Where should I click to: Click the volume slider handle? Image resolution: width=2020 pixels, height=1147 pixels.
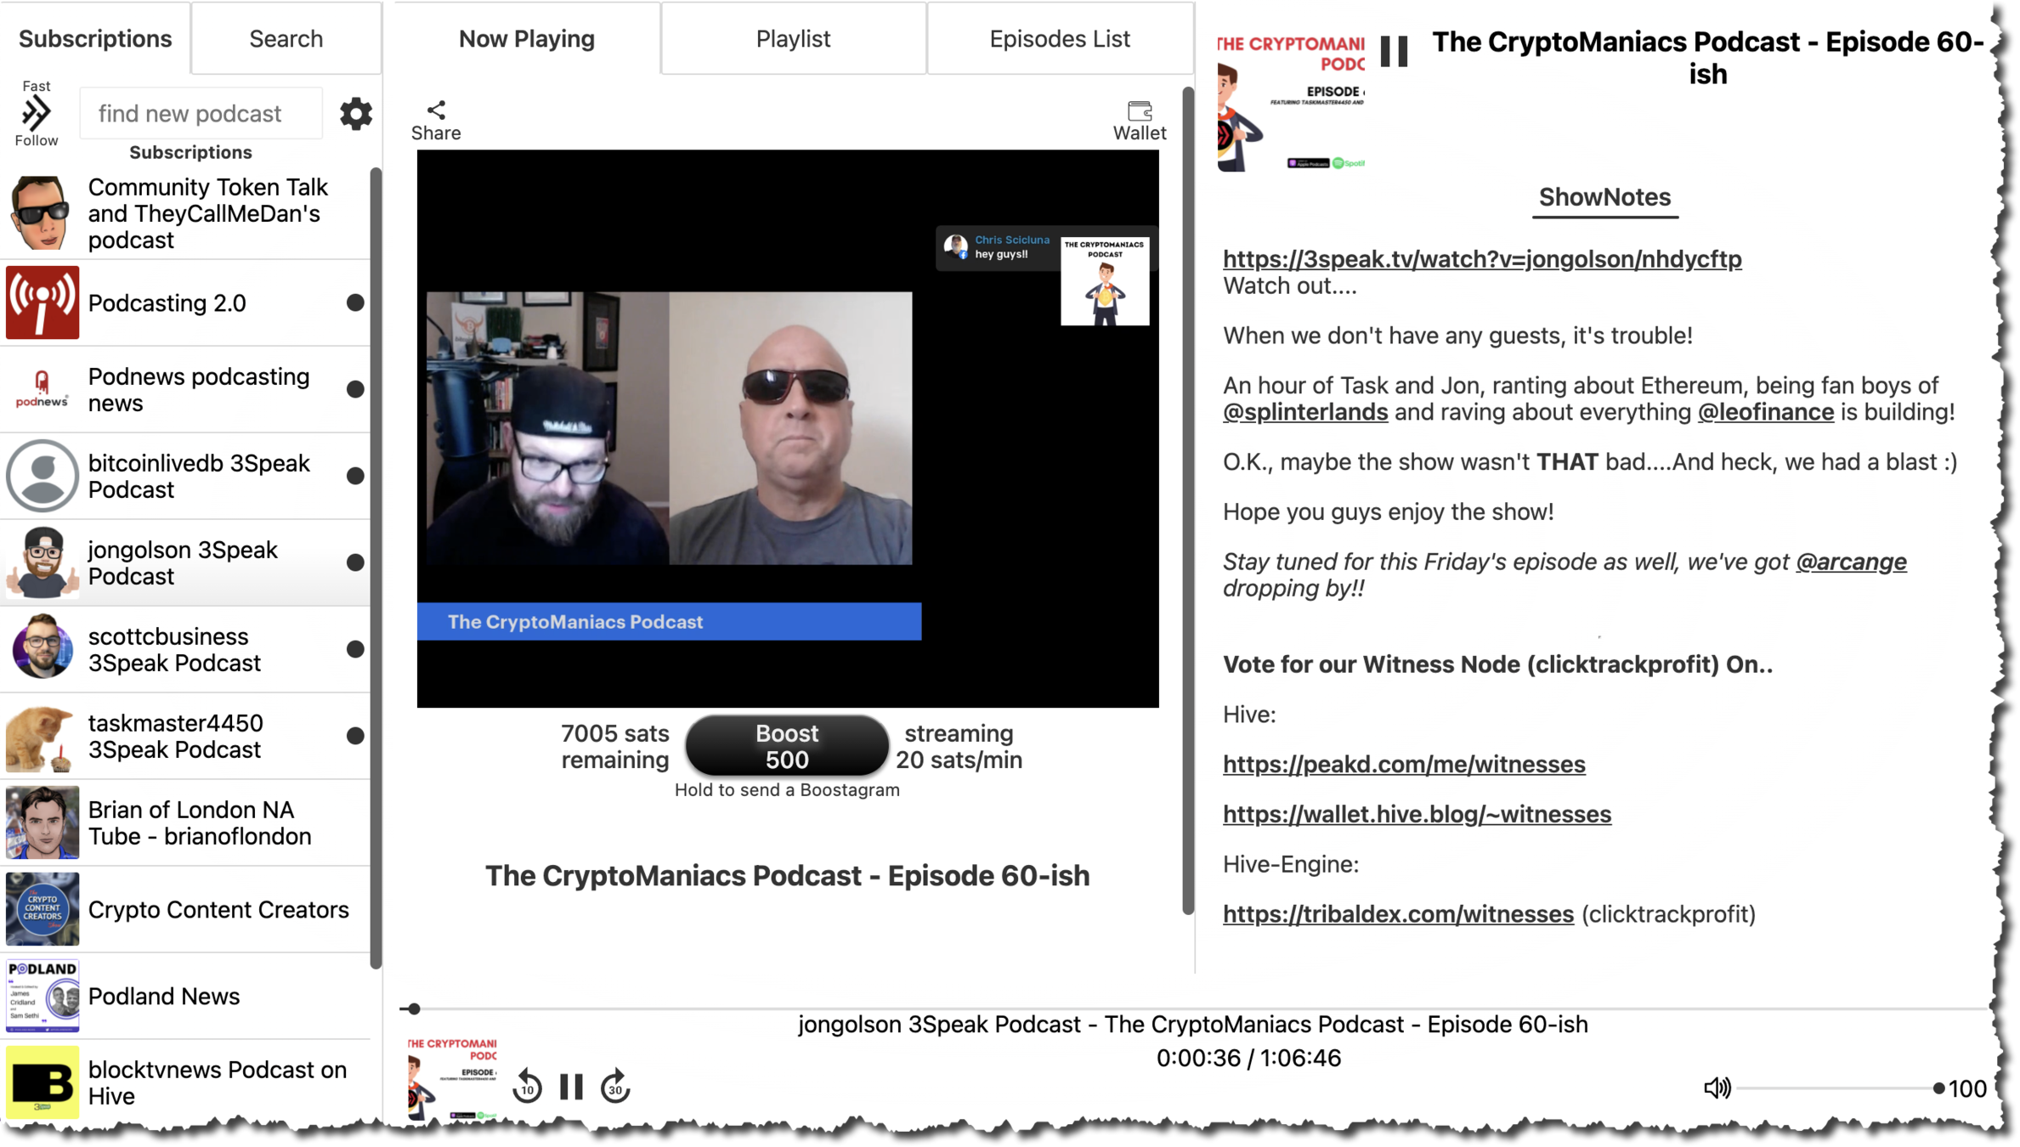pyautogui.click(x=1938, y=1088)
